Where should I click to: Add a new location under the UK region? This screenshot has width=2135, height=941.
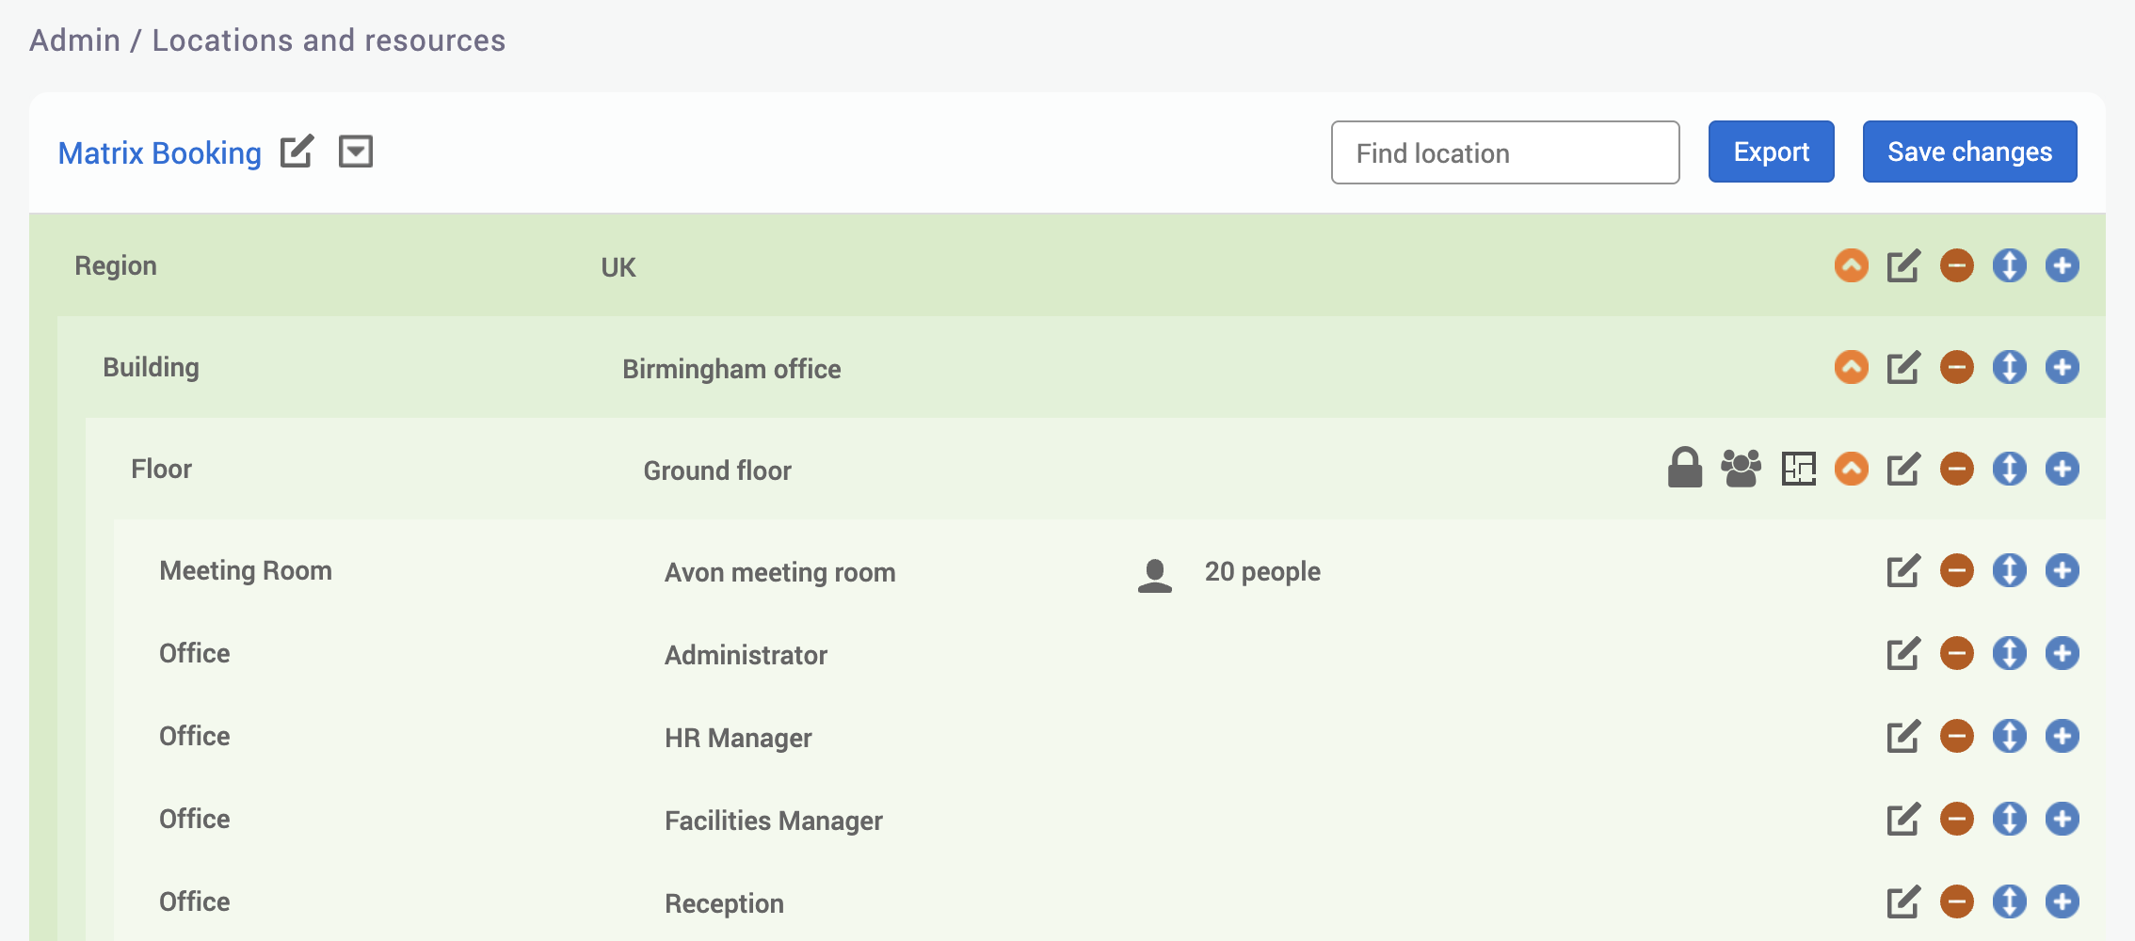pyautogui.click(x=2062, y=265)
